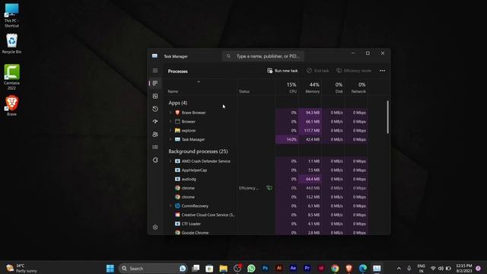The image size is (487, 274).
Task: Click Background processes (25) group header
Action: [198, 151]
